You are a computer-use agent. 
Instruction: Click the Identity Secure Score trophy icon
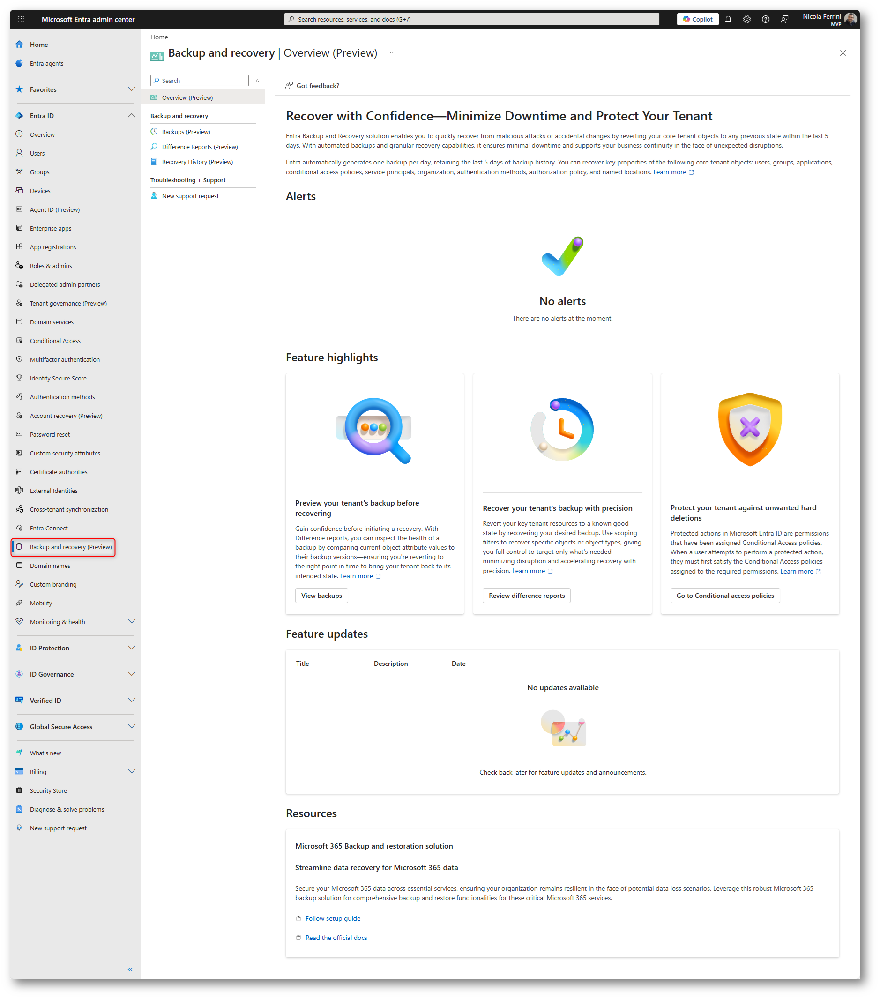pos(19,378)
